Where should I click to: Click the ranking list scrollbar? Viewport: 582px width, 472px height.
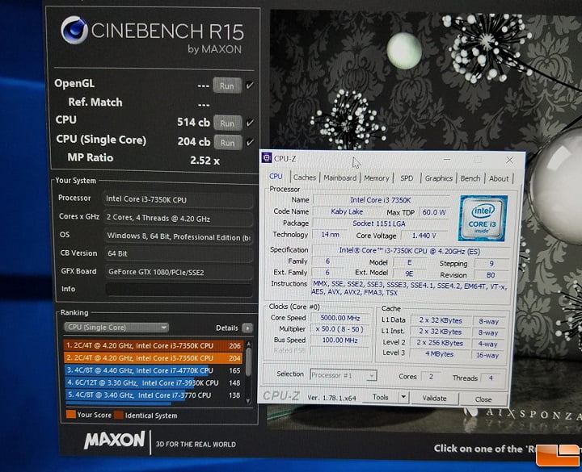[249, 359]
